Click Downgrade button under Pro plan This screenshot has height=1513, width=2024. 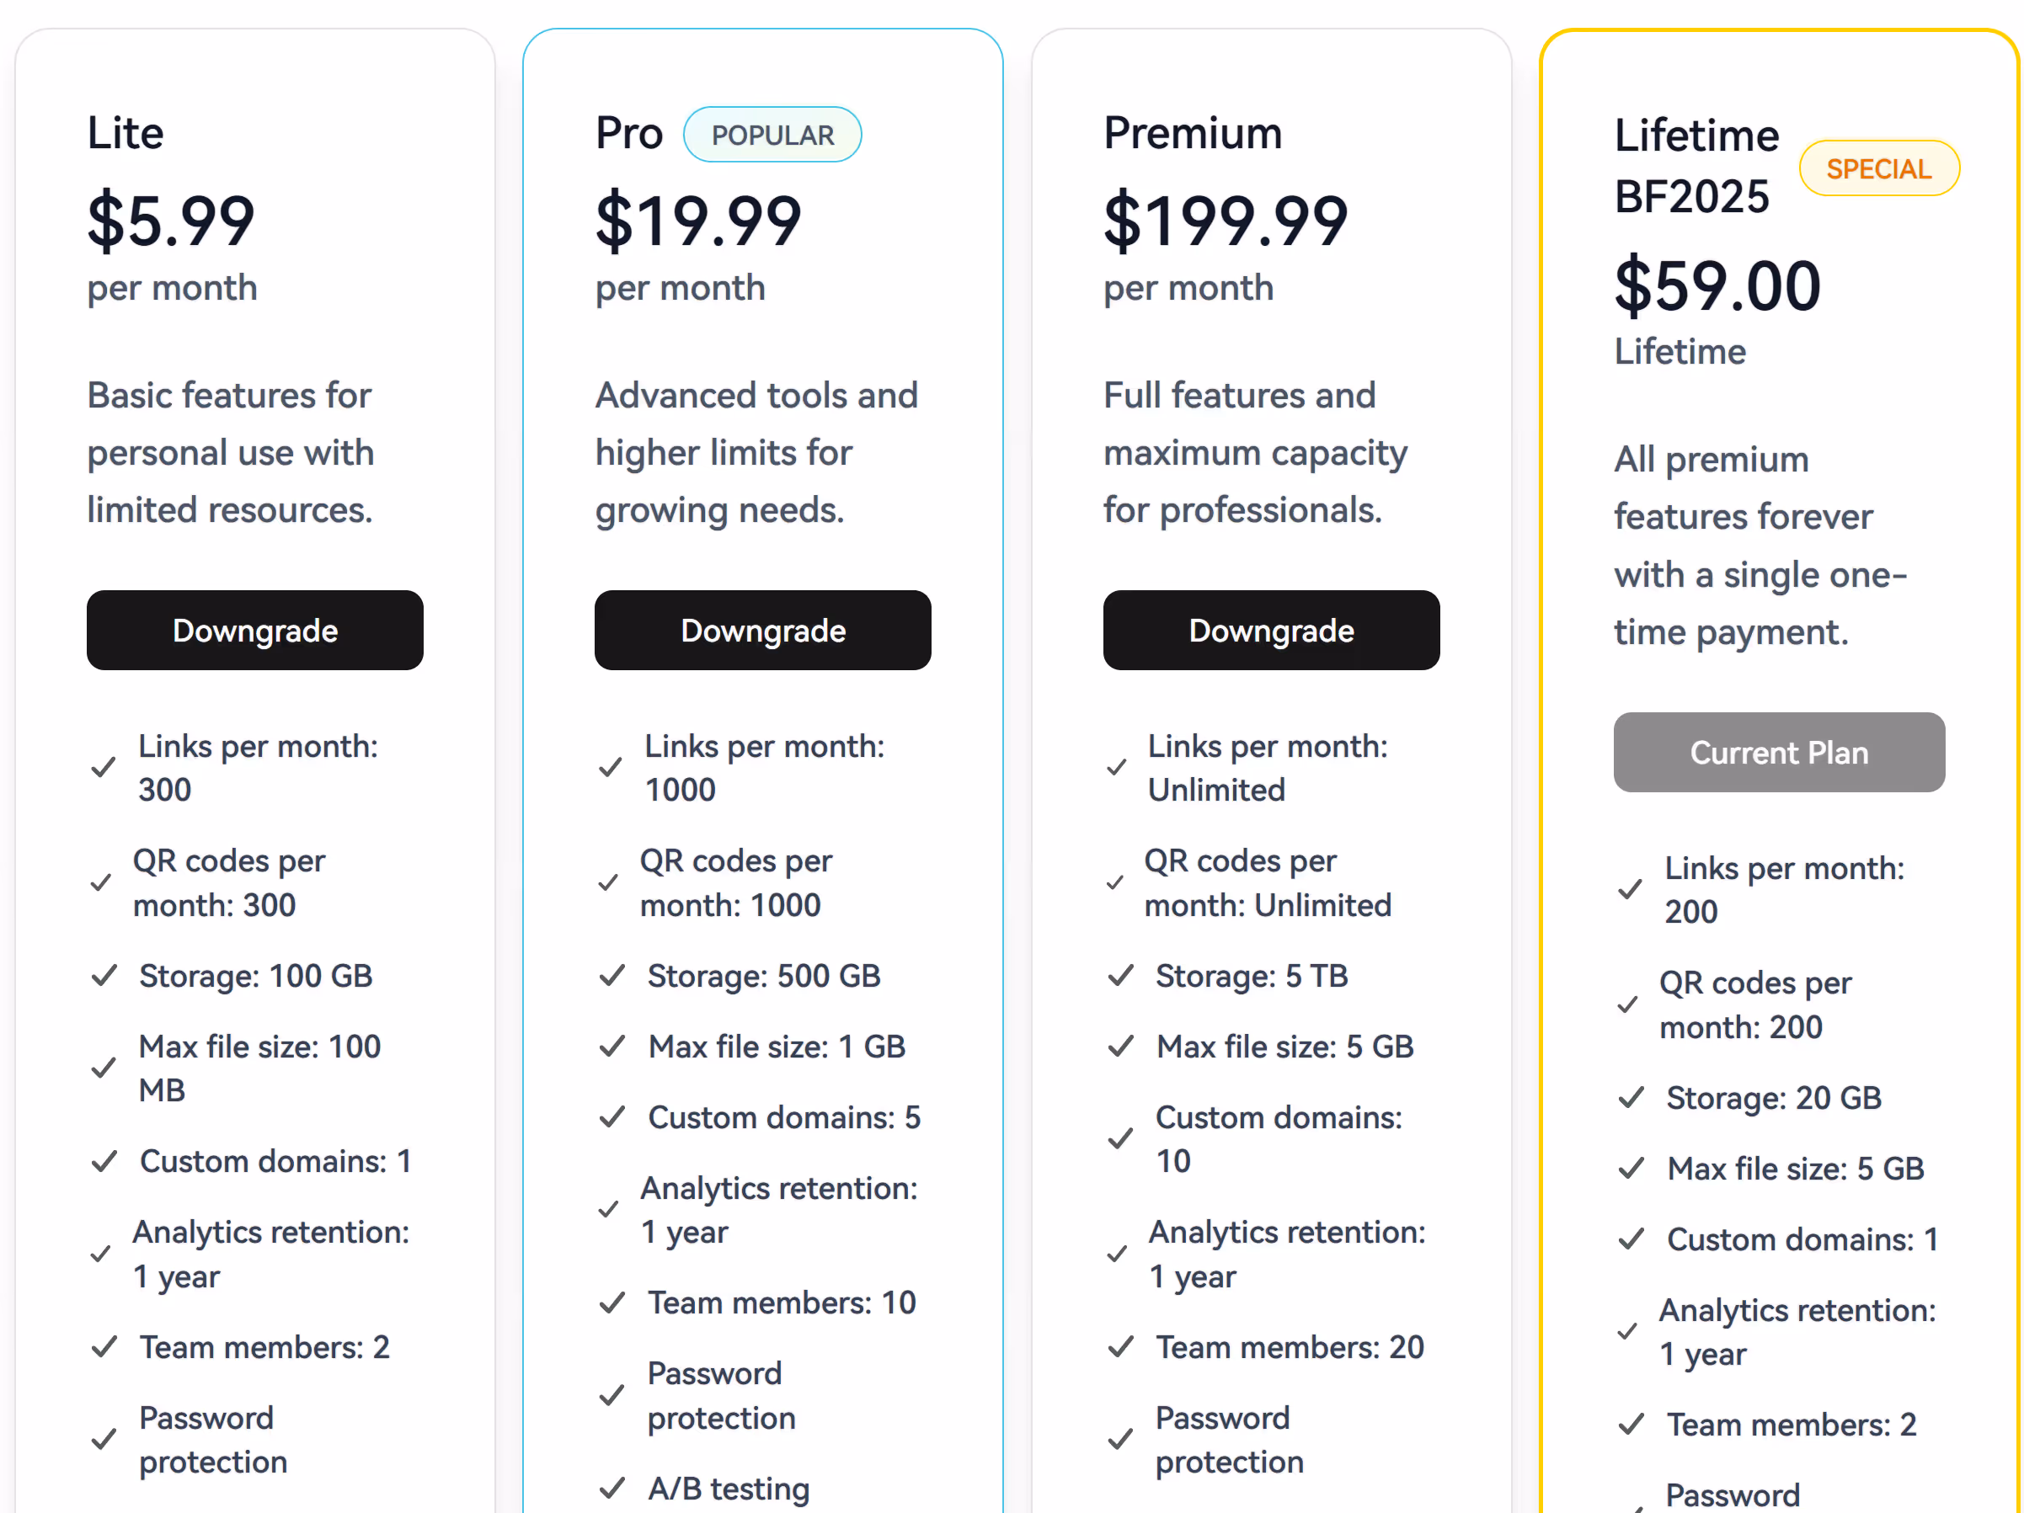coord(762,631)
